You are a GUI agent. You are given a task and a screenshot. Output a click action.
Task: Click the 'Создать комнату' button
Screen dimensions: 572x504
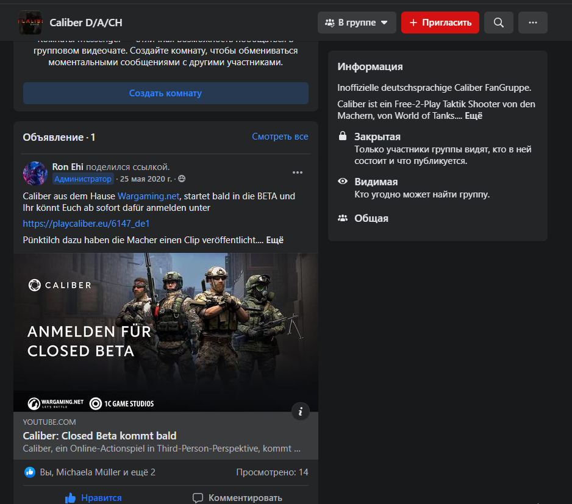click(x=166, y=93)
